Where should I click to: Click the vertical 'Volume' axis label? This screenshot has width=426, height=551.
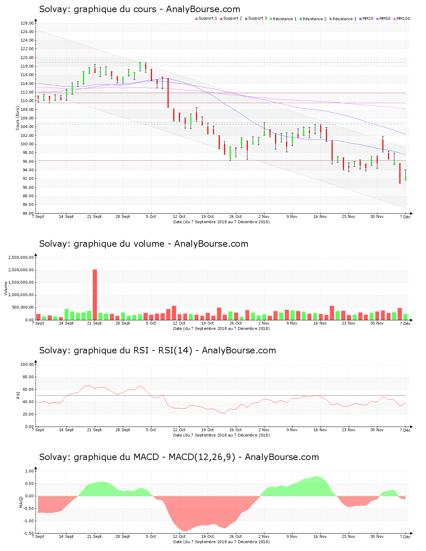click(x=6, y=288)
